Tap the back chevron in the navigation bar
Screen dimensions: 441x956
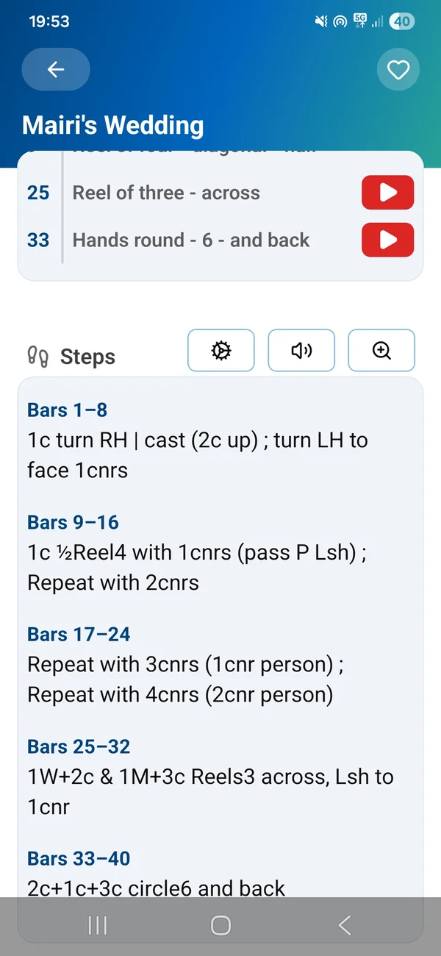pyautogui.click(x=344, y=926)
